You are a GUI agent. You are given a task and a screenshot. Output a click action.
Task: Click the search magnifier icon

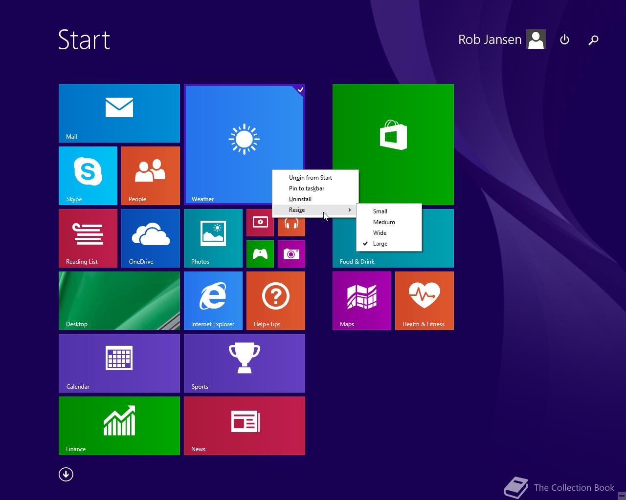[593, 40]
